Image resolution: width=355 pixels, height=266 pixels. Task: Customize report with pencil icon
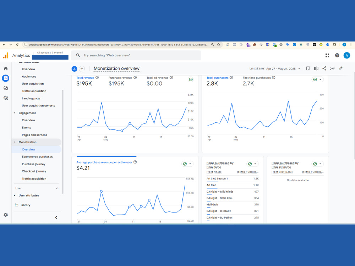point(340,68)
